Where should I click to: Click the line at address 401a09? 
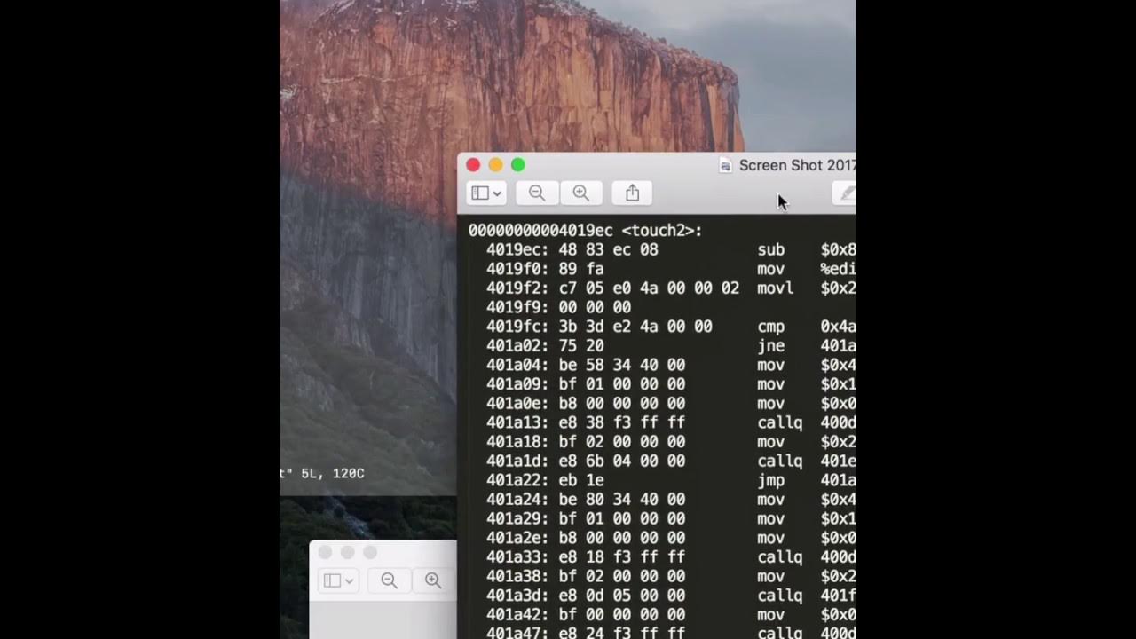[x=671, y=384]
